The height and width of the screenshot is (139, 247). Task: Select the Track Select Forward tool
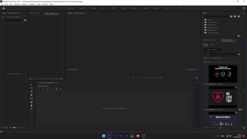tap(32, 88)
